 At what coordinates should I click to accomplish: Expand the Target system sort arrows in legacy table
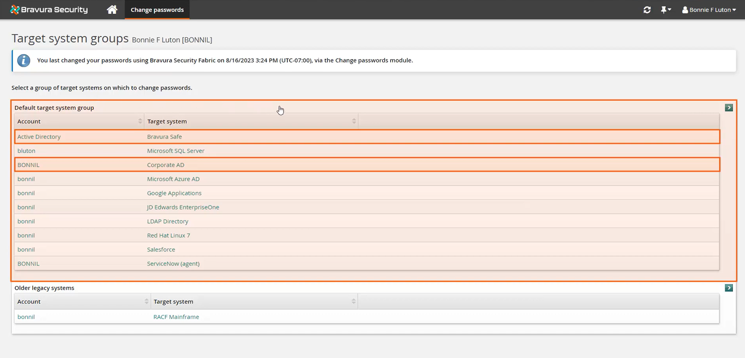354,301
